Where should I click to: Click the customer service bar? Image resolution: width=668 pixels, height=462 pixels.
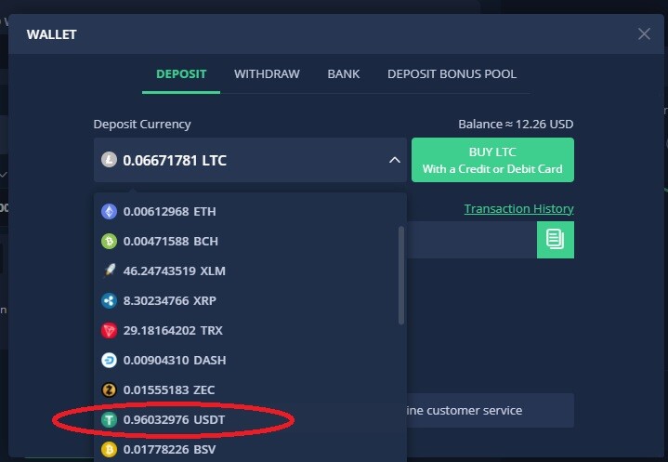click(491, 411)
